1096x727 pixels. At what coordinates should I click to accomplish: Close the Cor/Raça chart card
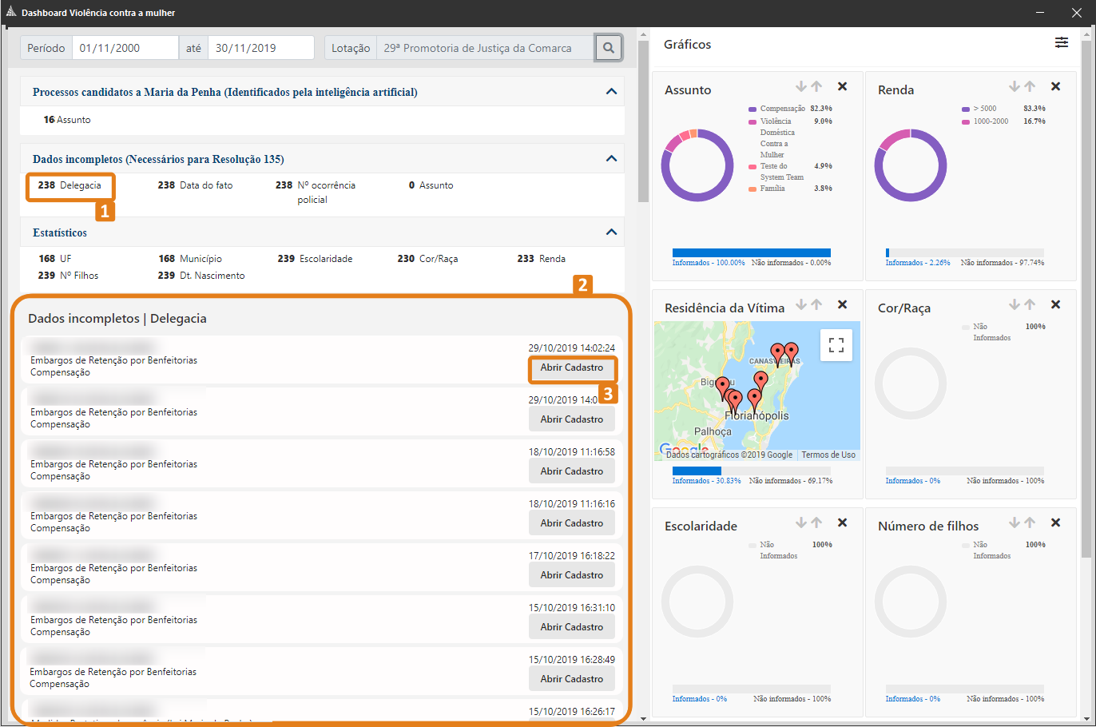[x=1055, y=304]
